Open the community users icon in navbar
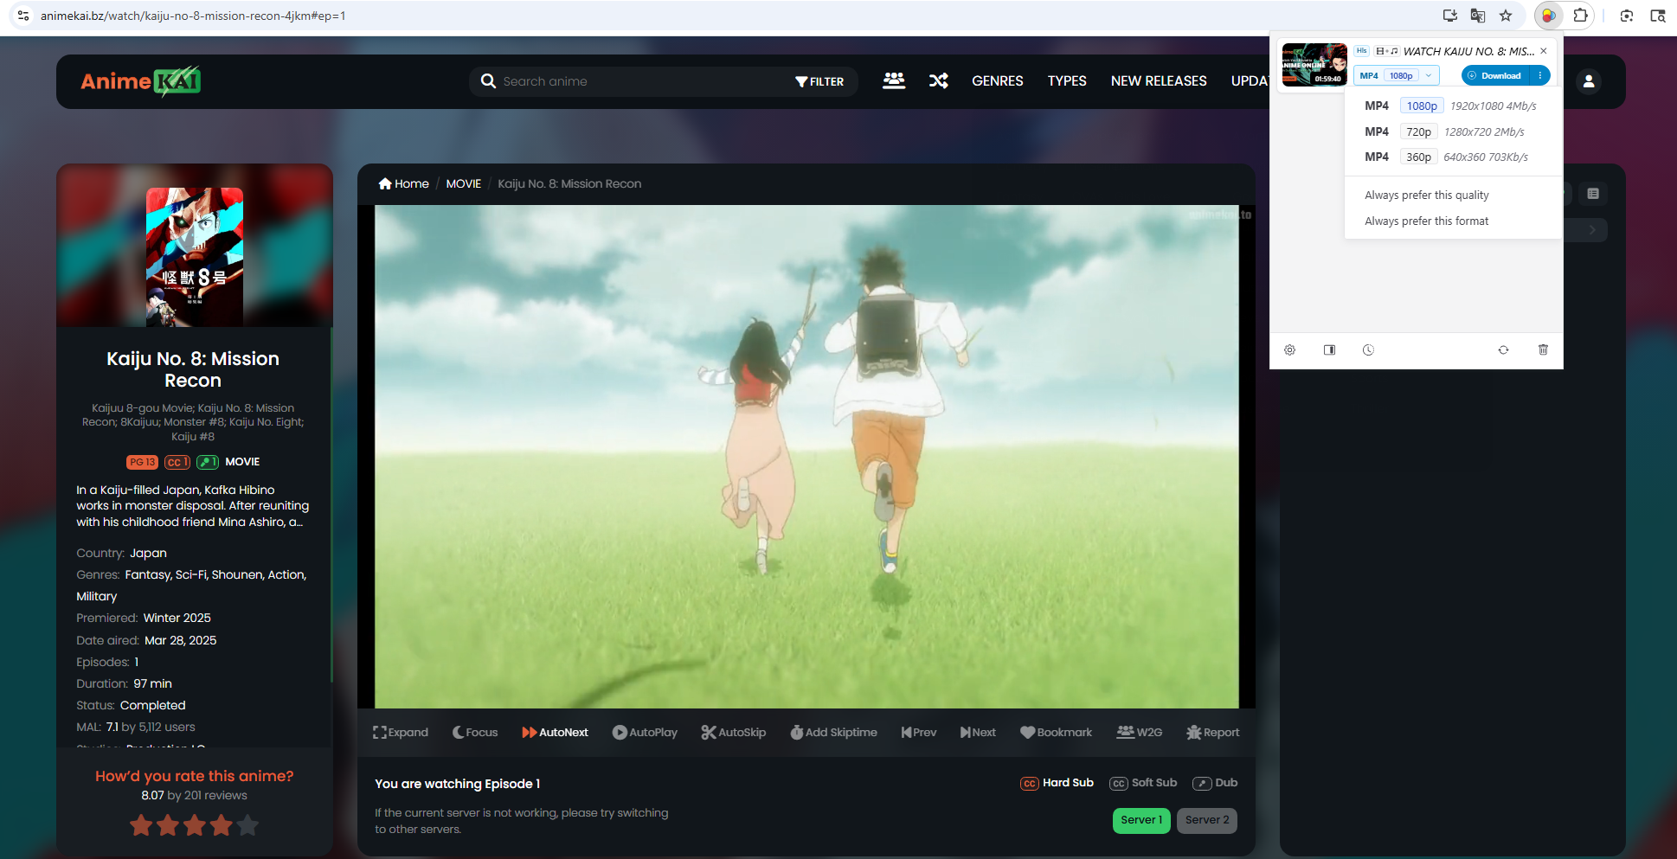This screenshot has height=859, width=1677. (893, 81)
